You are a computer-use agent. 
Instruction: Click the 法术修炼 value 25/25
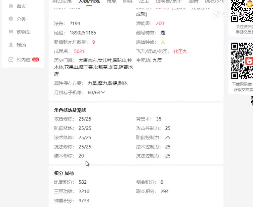(x=85, y=138)
